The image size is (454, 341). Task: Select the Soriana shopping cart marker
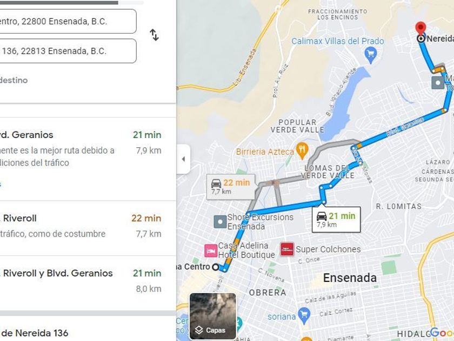pos(304,316)
